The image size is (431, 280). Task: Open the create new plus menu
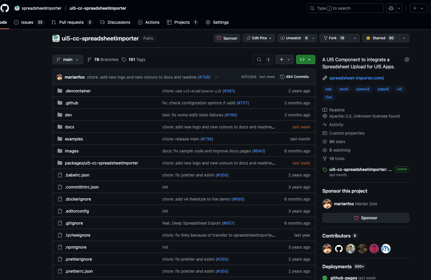[418, 8]
